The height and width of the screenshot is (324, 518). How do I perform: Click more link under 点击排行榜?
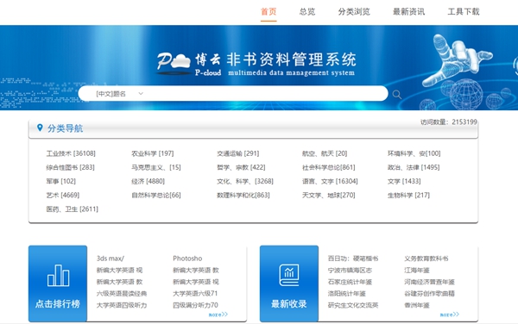pos(218,315)
